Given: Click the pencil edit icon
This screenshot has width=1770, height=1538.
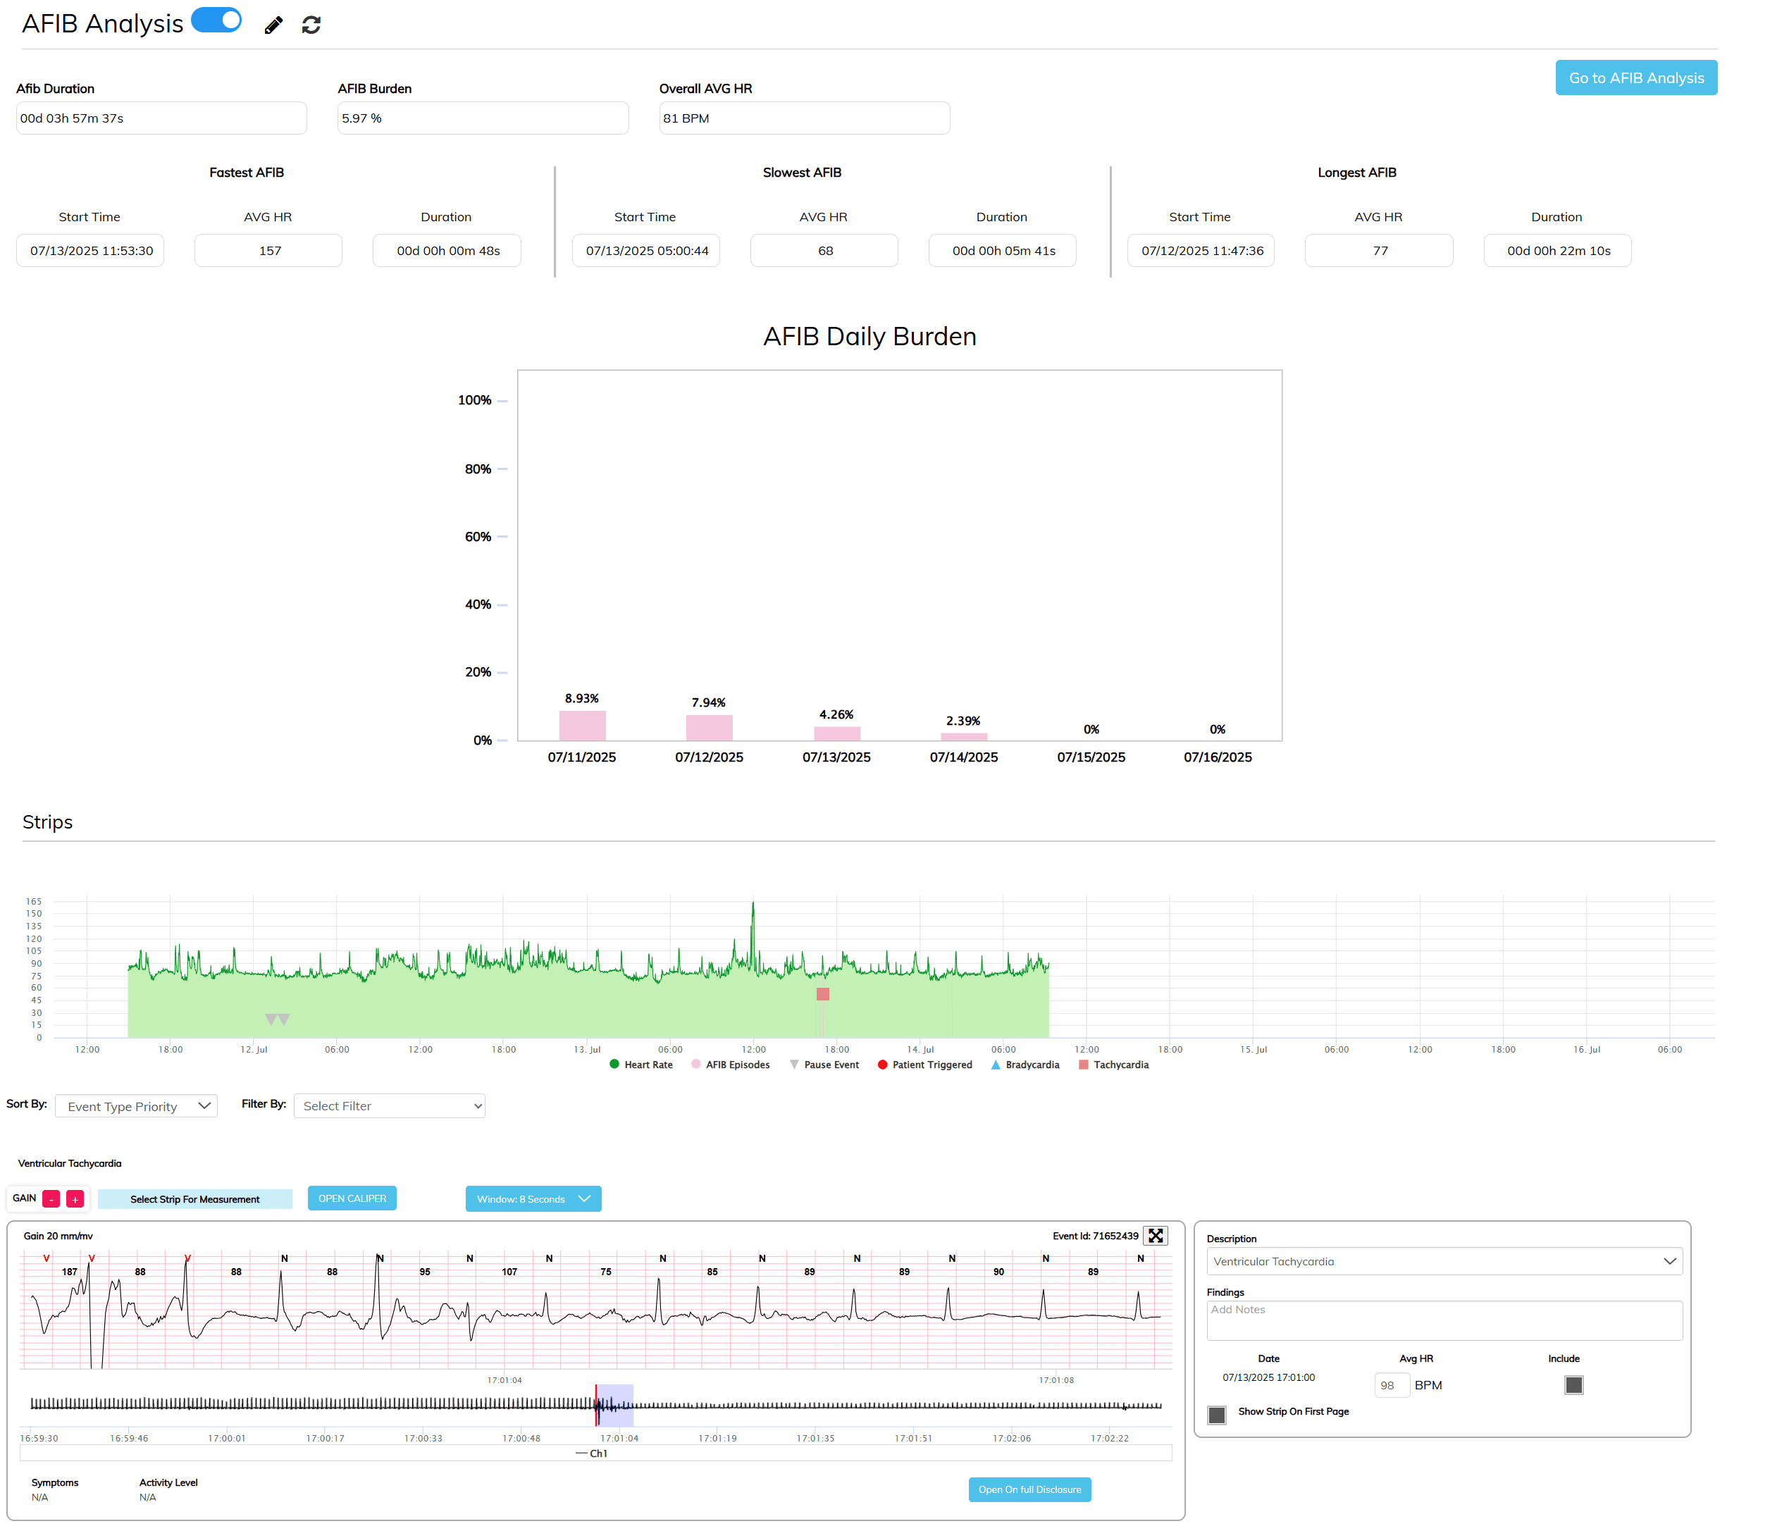Looking at the screenshot, I should coord(273,26).
